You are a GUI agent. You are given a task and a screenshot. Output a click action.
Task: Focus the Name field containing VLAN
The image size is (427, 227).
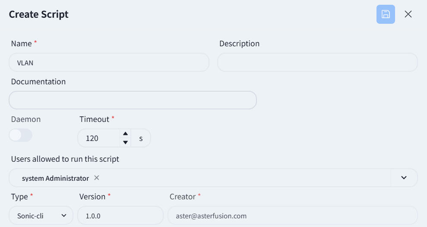tap(109, 63)
